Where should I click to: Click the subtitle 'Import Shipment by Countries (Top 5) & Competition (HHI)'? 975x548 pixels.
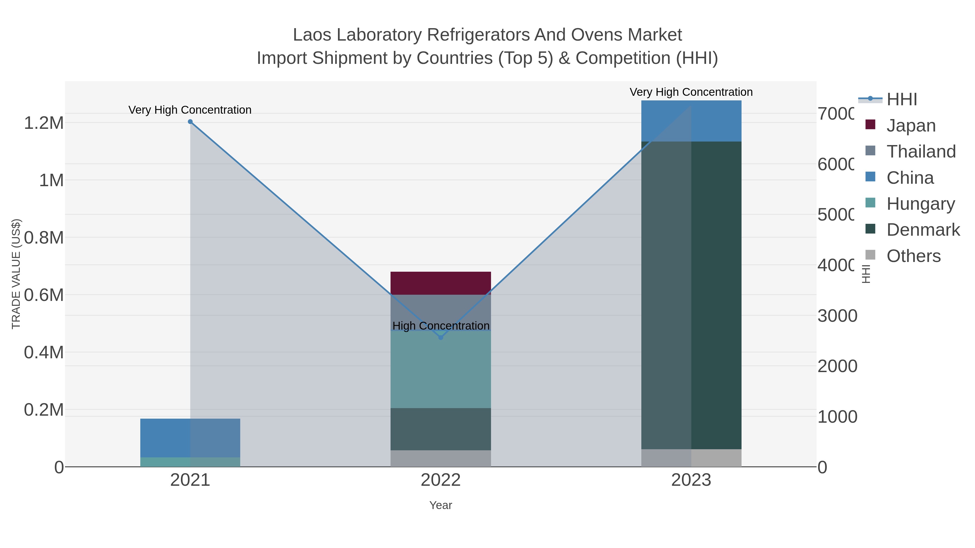tap(487, 58)
